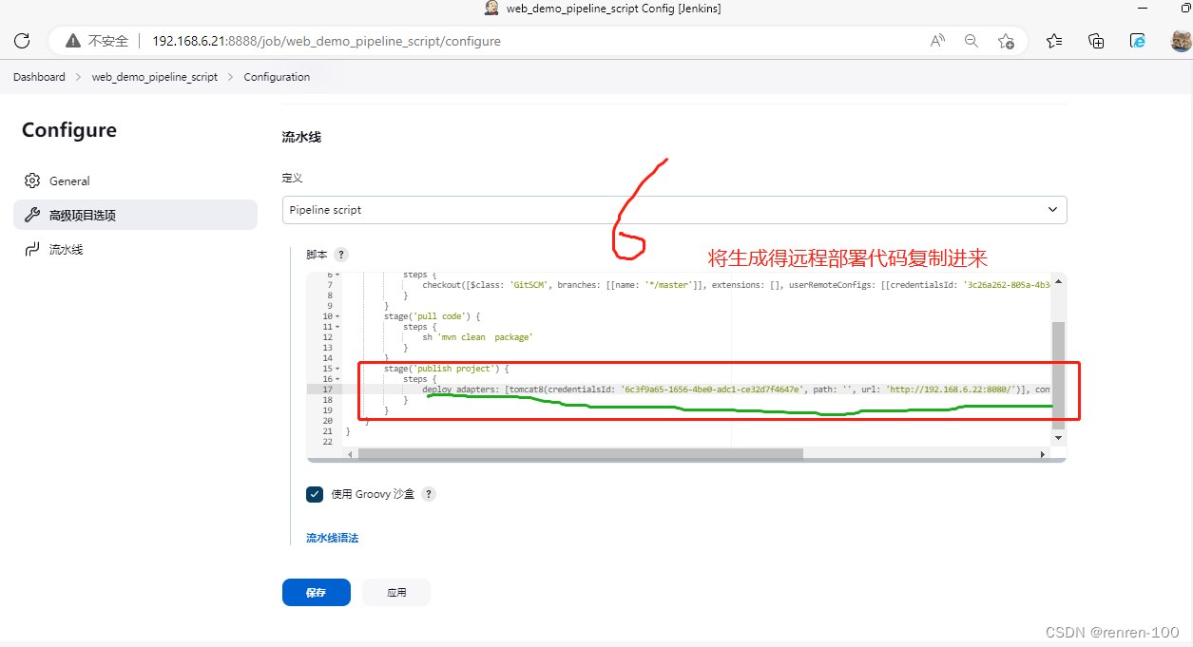Viewport: 1193px width, 647px height.
Task: Click the stage('pull code') line
Action: (x=433, y=315)
